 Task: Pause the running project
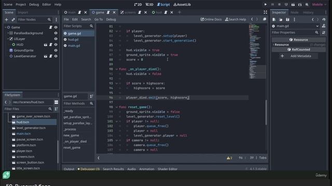point(272,5)
